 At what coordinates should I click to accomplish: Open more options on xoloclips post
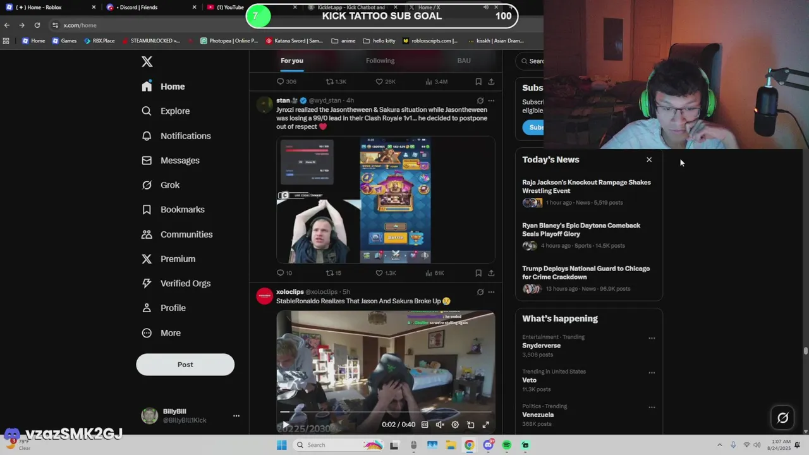pos(491,292)
